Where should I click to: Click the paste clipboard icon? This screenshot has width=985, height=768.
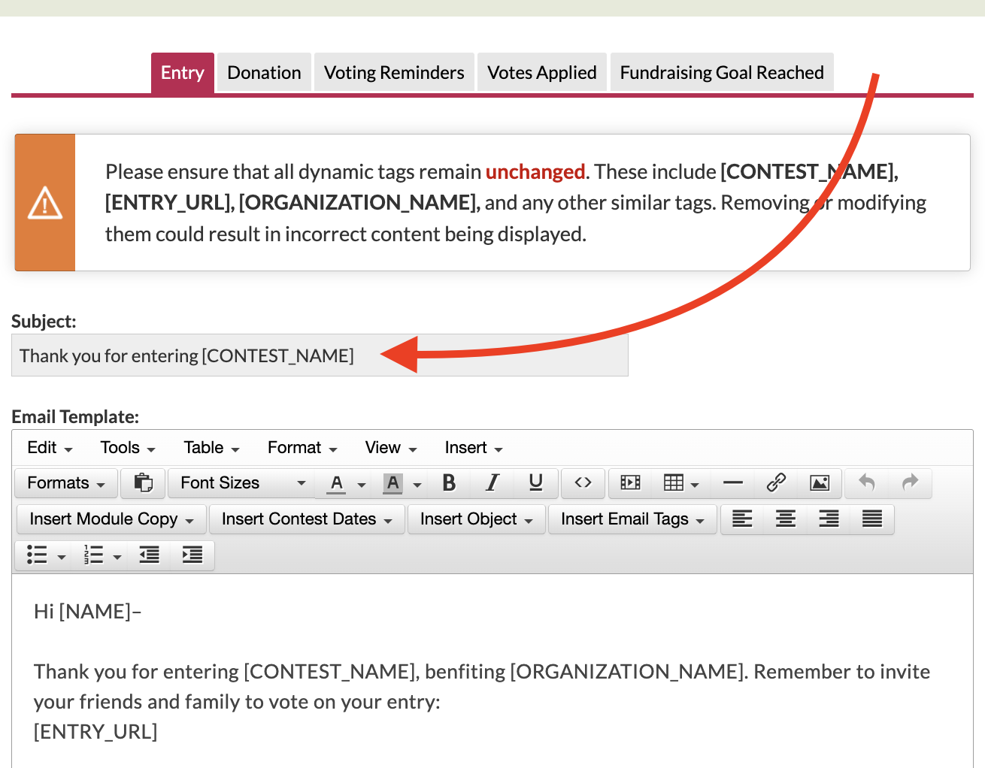143,483
